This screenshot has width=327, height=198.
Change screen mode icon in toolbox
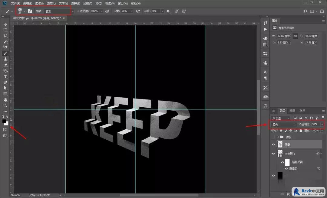(x=5, y=135)
